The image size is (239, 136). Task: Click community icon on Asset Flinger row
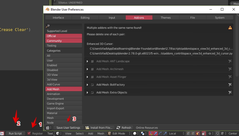[x=230, y=77]
